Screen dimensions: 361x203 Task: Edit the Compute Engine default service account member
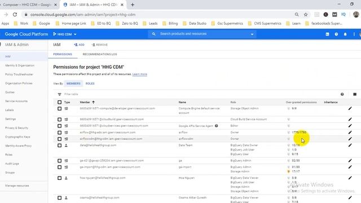pyautogui.click(x=350, y=108)
